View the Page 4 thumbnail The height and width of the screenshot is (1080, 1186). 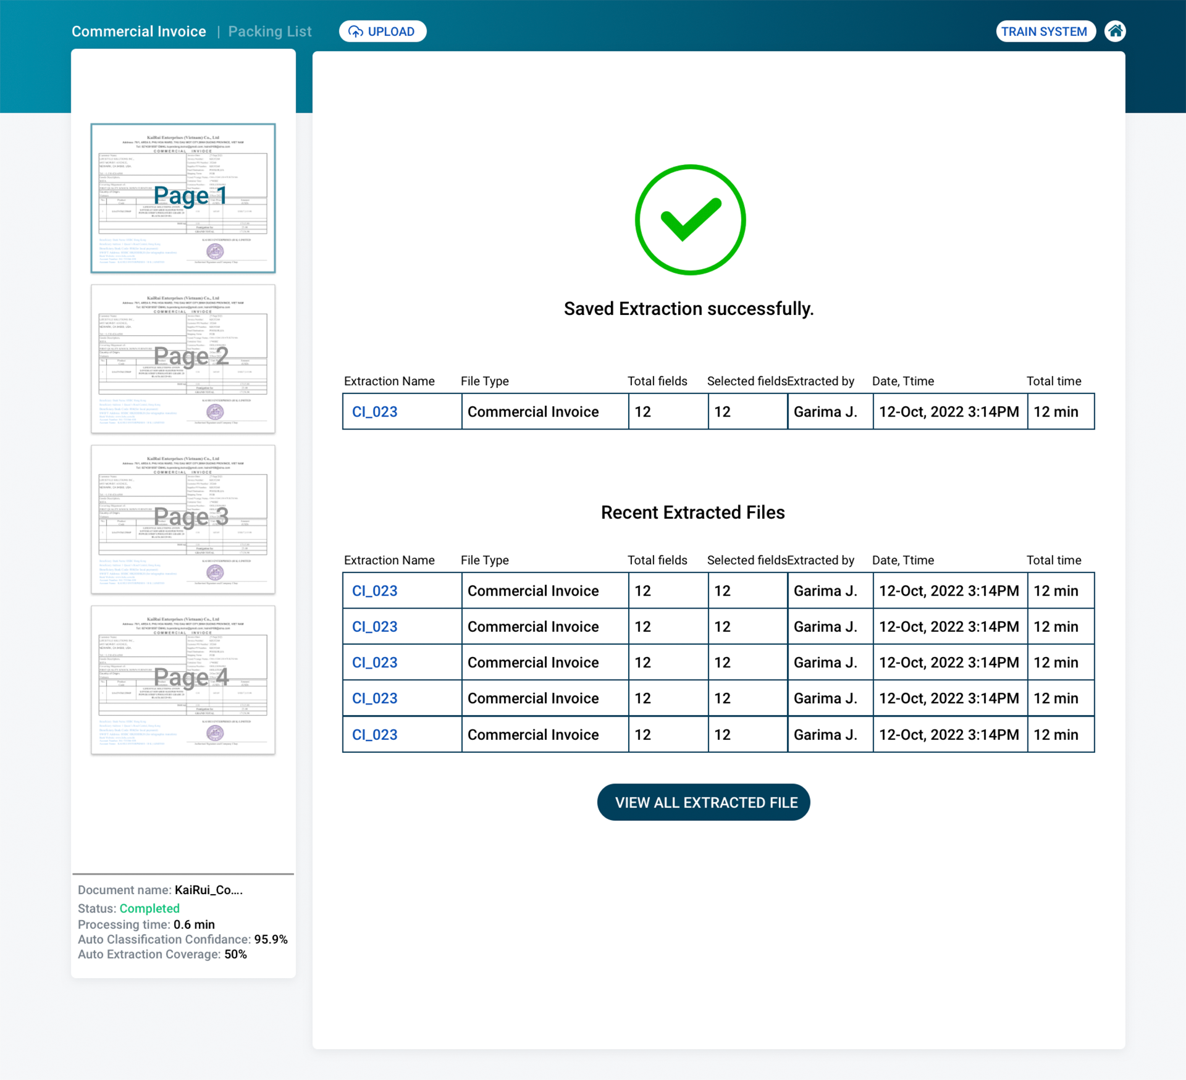(x=183, y=679)
